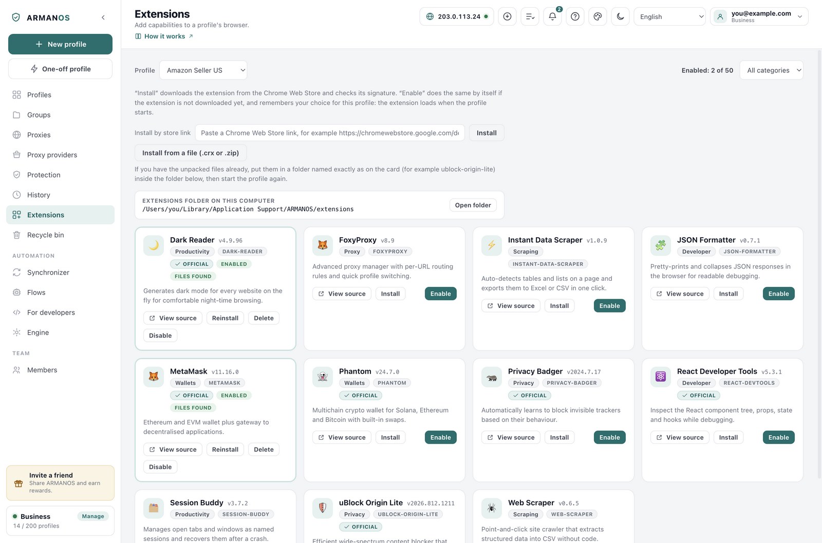Viewport: 822px width, 543px height.
Task: Enable the Privacy Badger extension
Action: pyautogui.click(x=610, y=437)
